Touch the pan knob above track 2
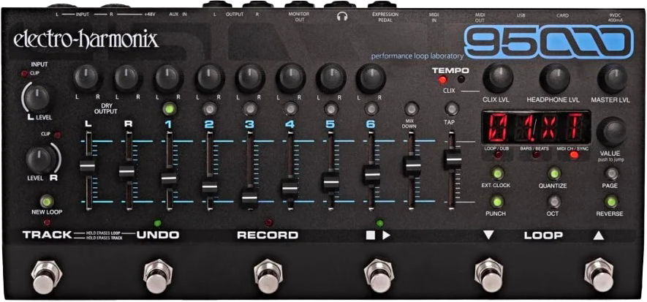The height and width of the screenshot is (302, 647). (x=210, y=78)
